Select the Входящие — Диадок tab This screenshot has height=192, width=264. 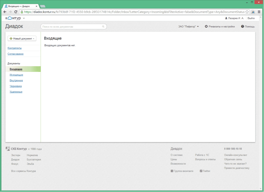(20, 6)
